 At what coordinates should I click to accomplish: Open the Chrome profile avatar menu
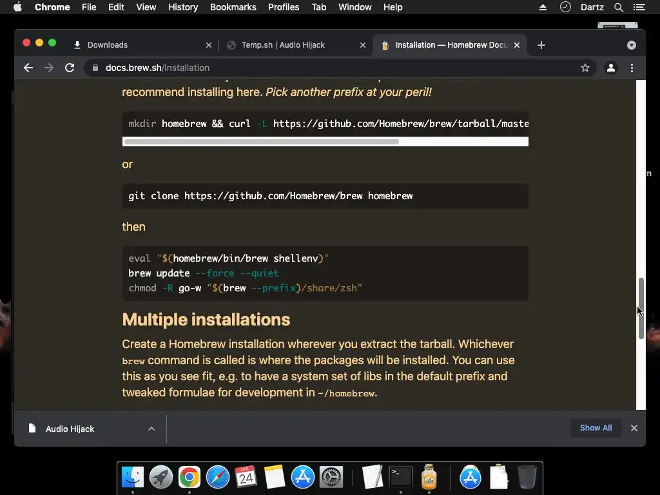611,68
